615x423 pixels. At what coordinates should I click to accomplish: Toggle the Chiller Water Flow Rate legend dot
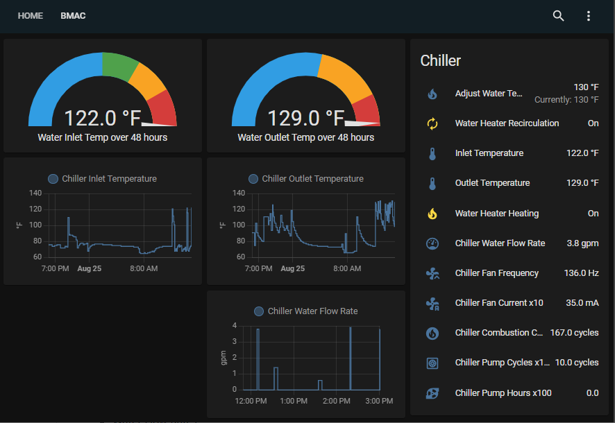click(259, 311)
